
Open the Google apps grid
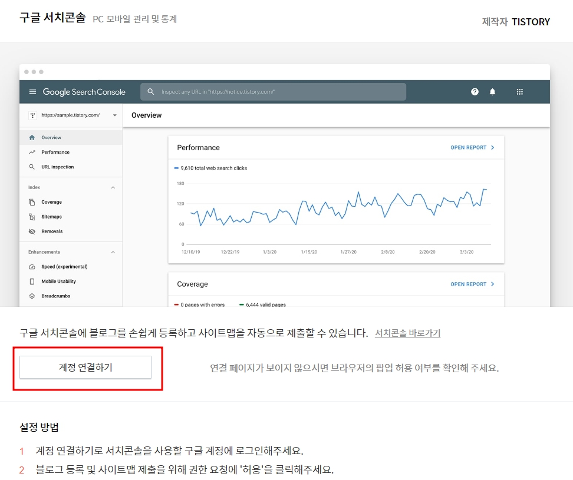(x=519, y=92)
